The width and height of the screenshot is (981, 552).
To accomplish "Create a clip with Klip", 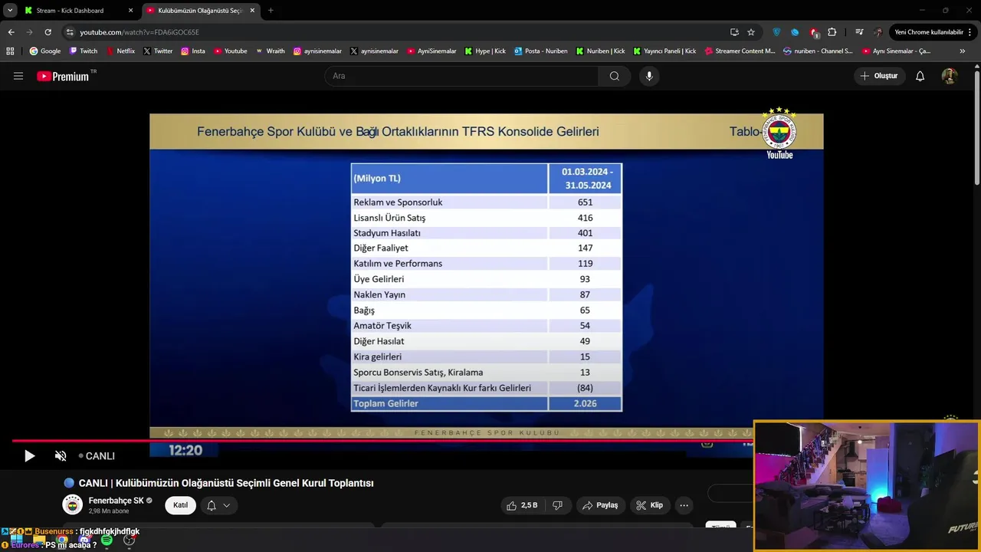I will tap(648, 505).
